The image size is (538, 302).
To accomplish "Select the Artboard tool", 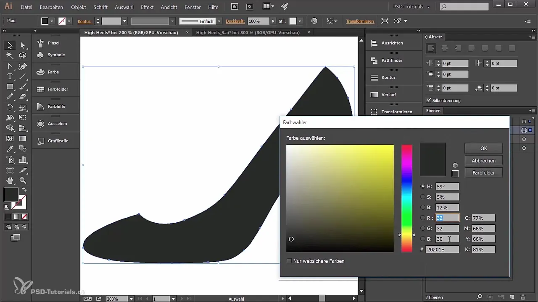I will (x=10, y=170).
